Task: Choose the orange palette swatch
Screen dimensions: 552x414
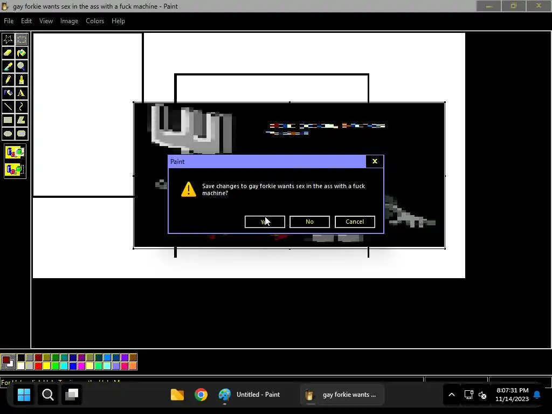Action: click(x=133, y=366)
